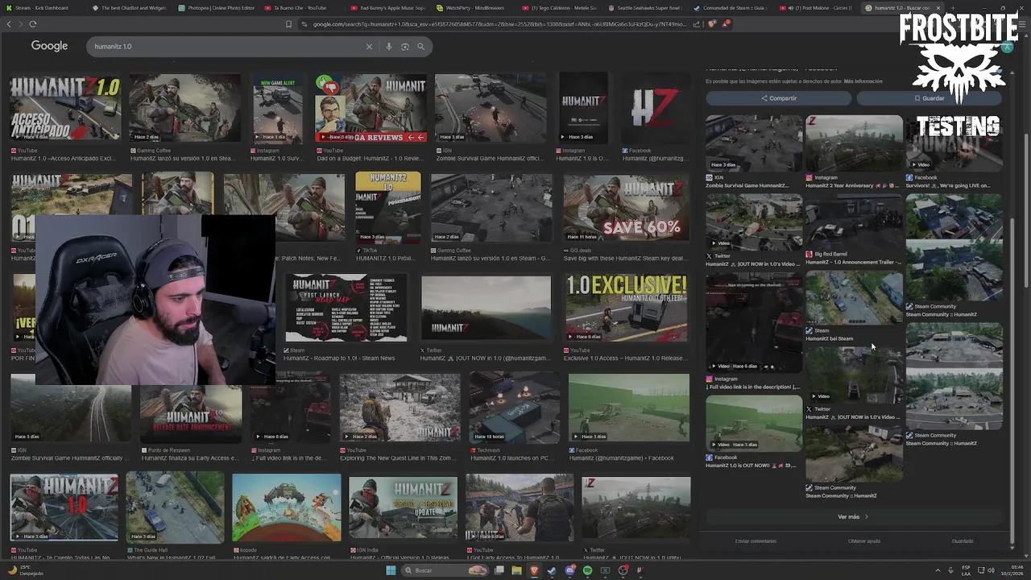Open 'Humanitz 2 Year Anniversary' Instagram image
Viewport: 1031px width, 580px height.
pos(855,143)
